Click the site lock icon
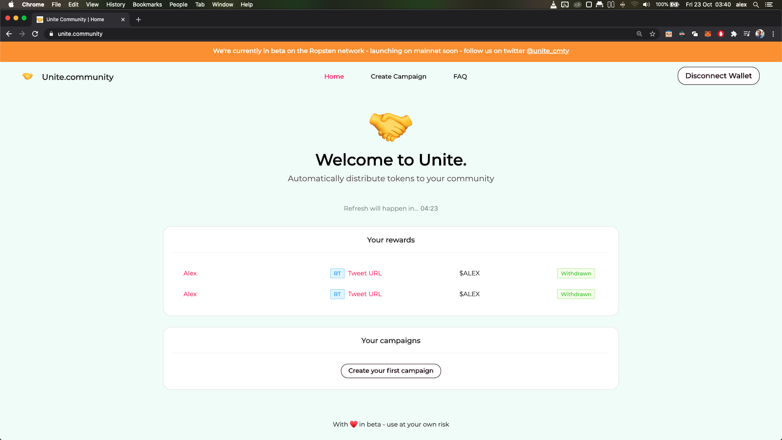 pyautogui.click(x=51, y=34)
